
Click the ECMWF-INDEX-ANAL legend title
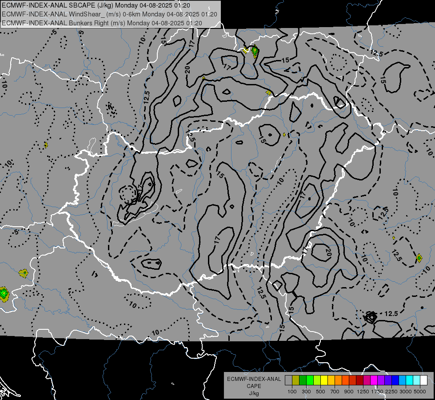(x=254, y=379)
